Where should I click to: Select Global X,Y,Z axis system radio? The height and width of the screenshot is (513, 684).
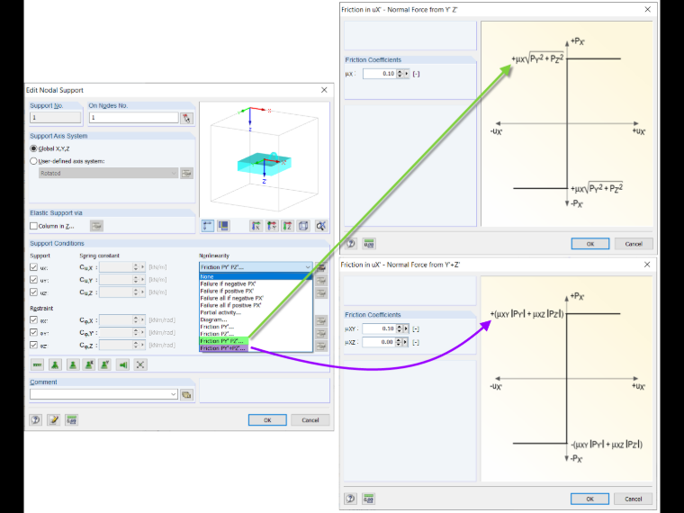pyautogui.click(x=33, y=148)
